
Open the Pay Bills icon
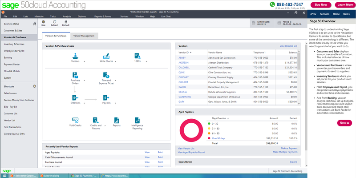(x=106, y=98)
